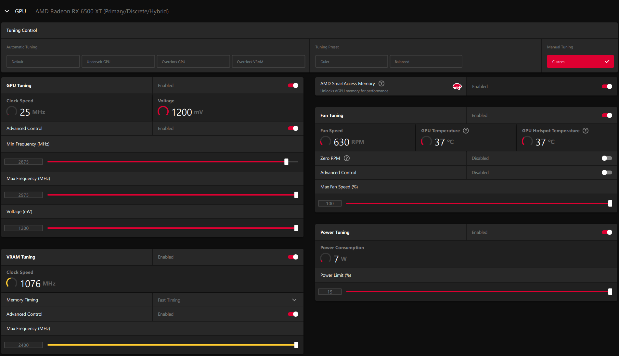
Task: Open GPU Hotspot Temperature help icon
Action: (x=586, y=131)
